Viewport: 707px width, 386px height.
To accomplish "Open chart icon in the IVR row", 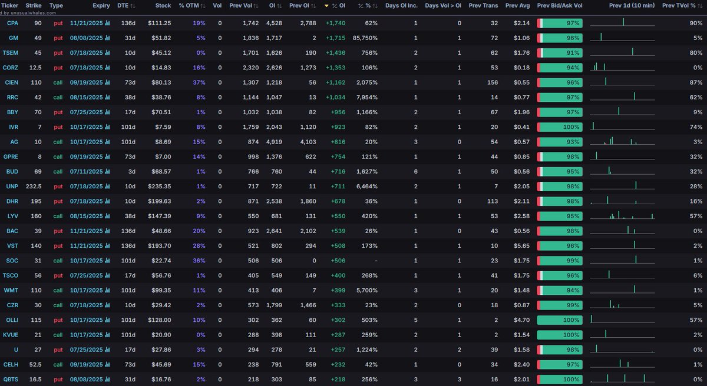I will (x=107, y=127).
